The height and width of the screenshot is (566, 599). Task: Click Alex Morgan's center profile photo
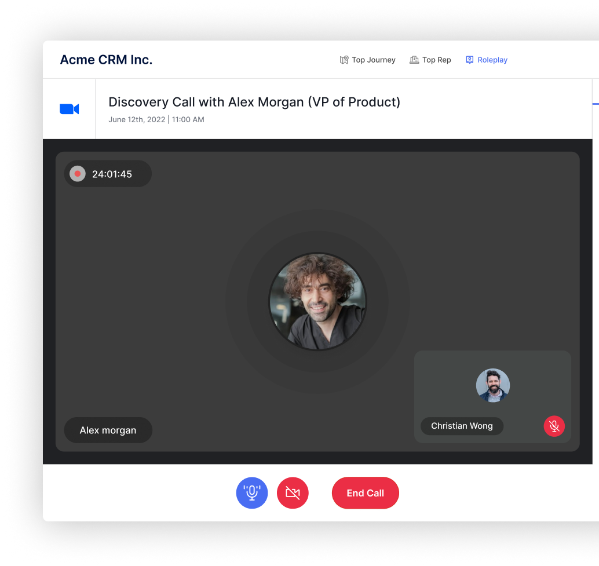tap(317, 301)
